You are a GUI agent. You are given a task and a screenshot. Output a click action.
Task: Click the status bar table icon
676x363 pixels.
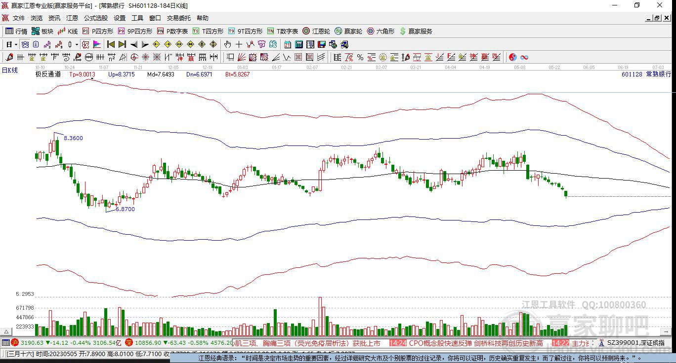5,343
